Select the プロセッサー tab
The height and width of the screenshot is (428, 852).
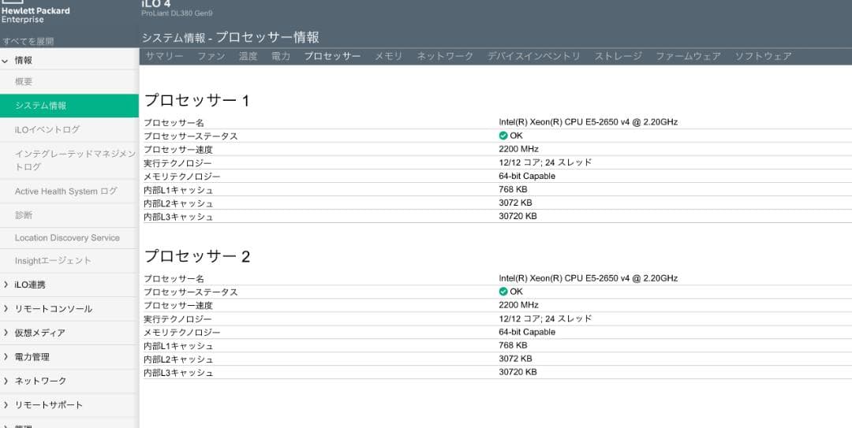click(x=332, y=56)
